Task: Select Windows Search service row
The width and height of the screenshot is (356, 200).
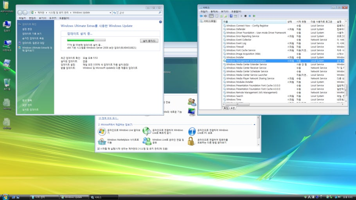Action: (x=284, y=96)
